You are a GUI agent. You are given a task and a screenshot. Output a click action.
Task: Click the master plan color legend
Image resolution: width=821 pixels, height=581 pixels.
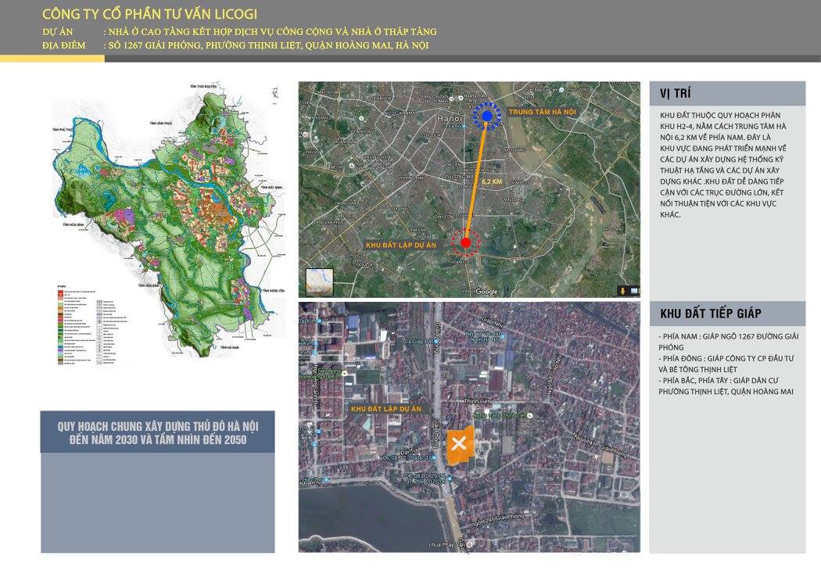(x=91, y=325)
